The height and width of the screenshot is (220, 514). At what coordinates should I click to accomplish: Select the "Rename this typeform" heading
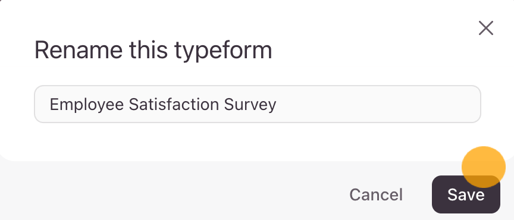[153, 51]
